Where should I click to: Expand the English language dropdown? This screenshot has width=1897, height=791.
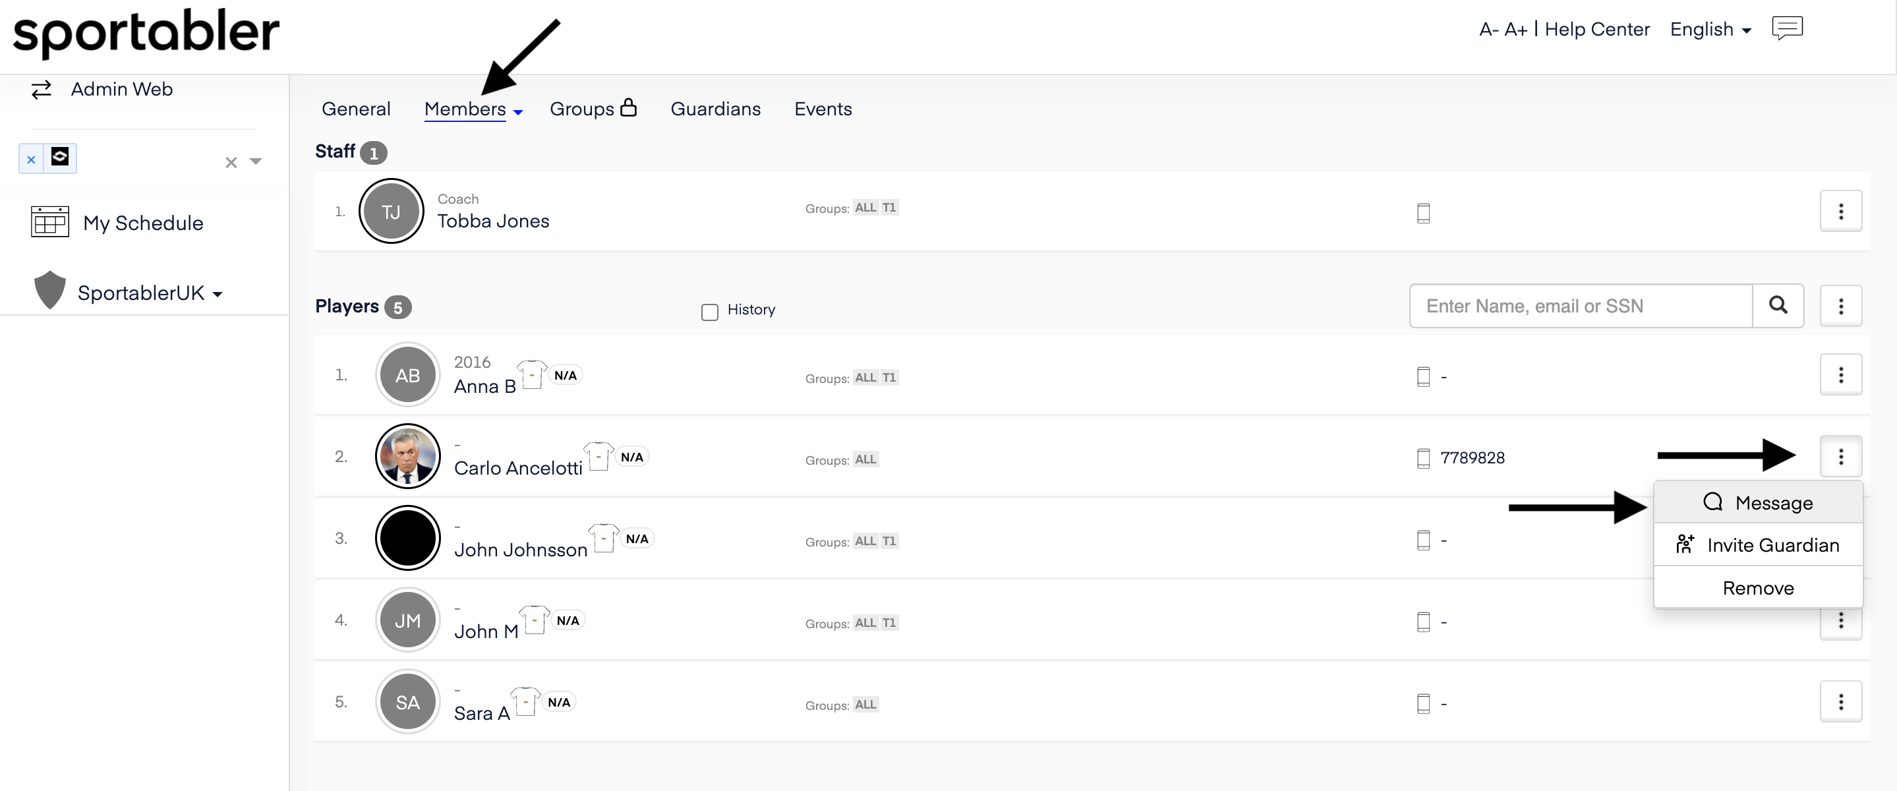[1710, 30]
